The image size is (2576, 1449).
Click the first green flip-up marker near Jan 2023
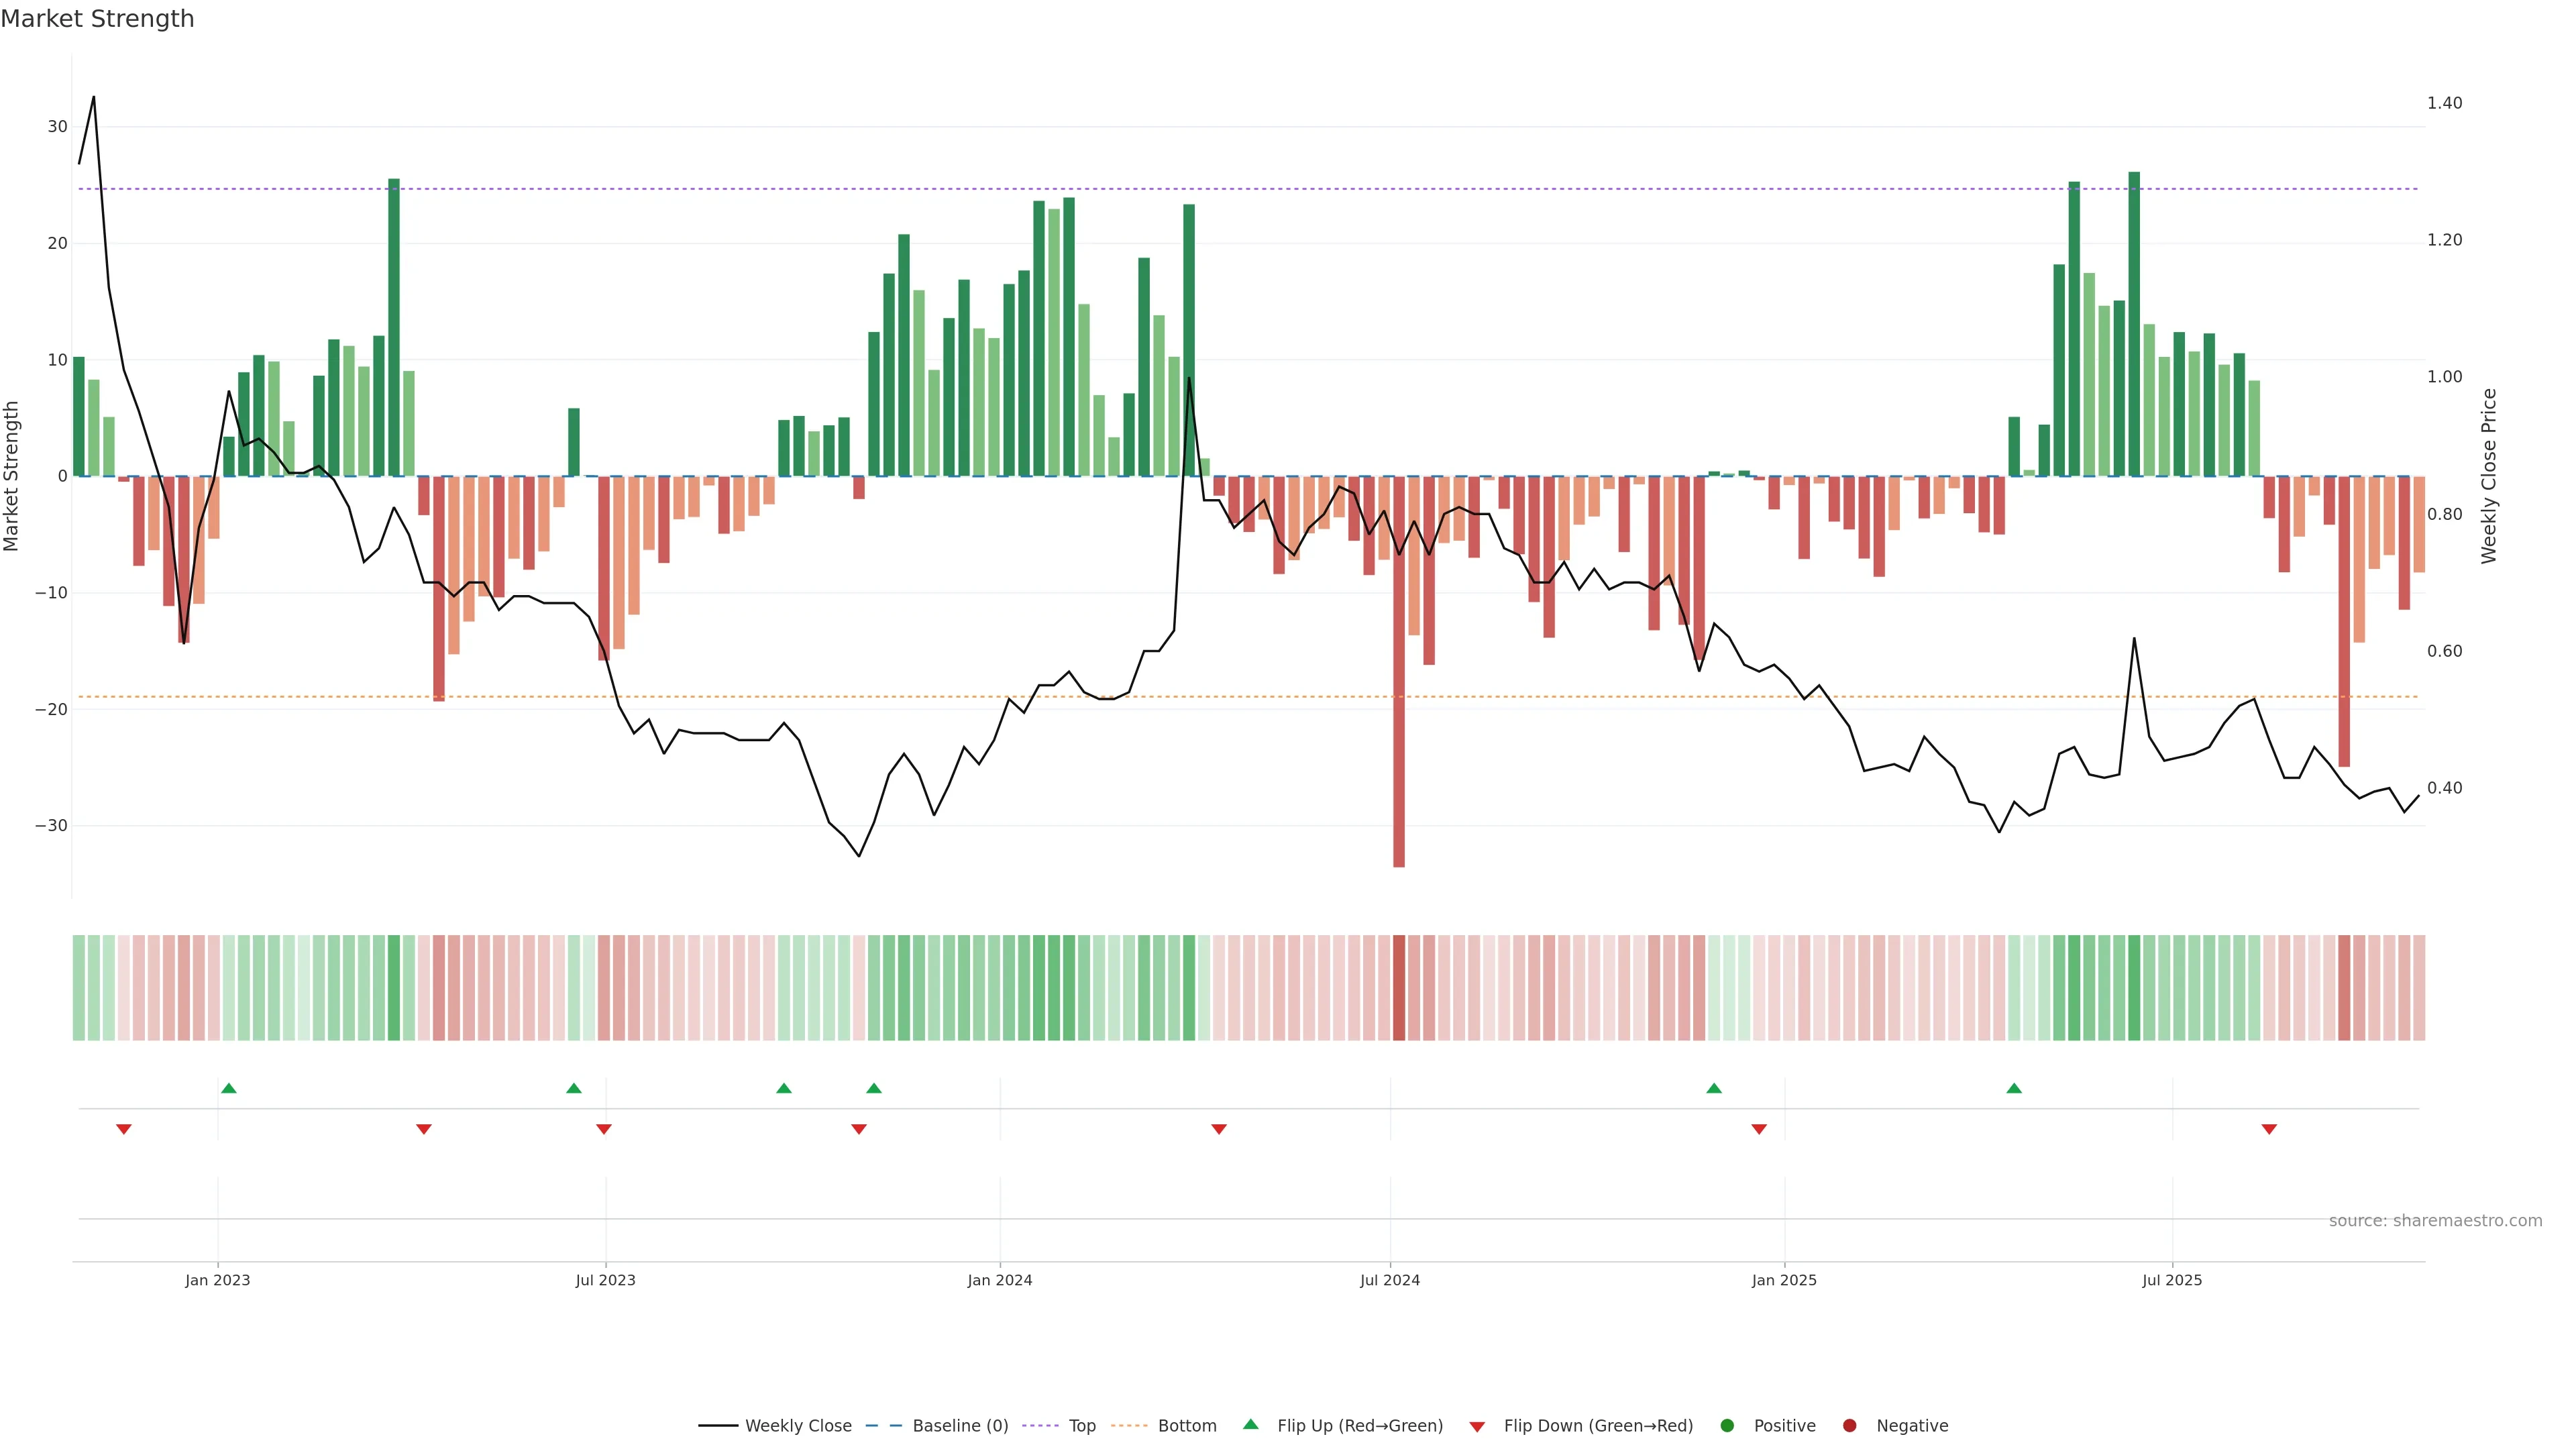[x=228, y=1088]
